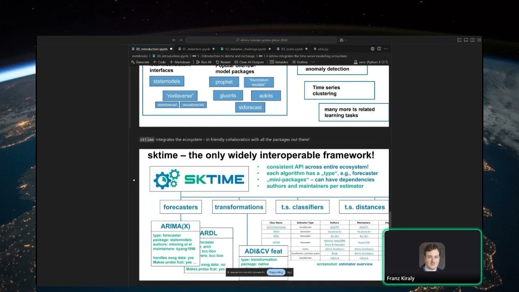Click the 'gluonts' box in the diagram
This screenshot has width=519, height=292.
pos(228,96)
